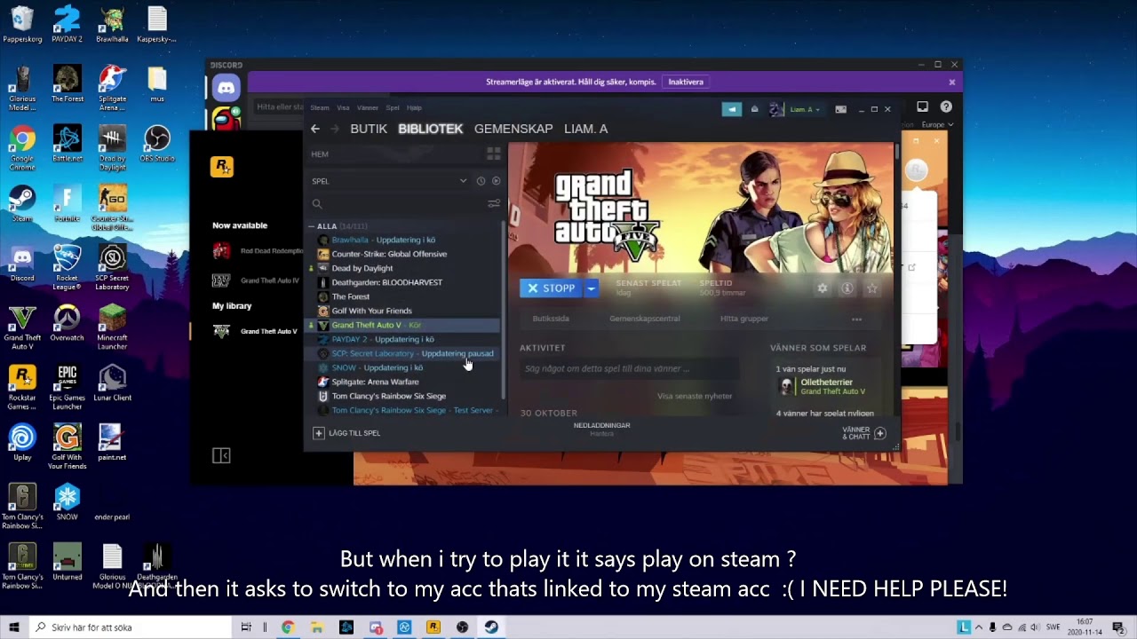Open the Recycle Bin (Papperskorg) desktop icon
Viewport: 1137px width, 639px height.
[x=22, y=23]
